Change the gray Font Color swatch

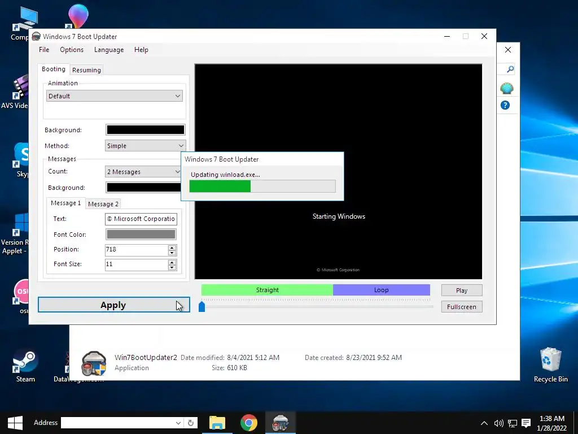point(141,235)
